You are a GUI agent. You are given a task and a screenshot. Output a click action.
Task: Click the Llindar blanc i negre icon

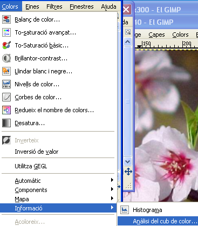(6, 71)
